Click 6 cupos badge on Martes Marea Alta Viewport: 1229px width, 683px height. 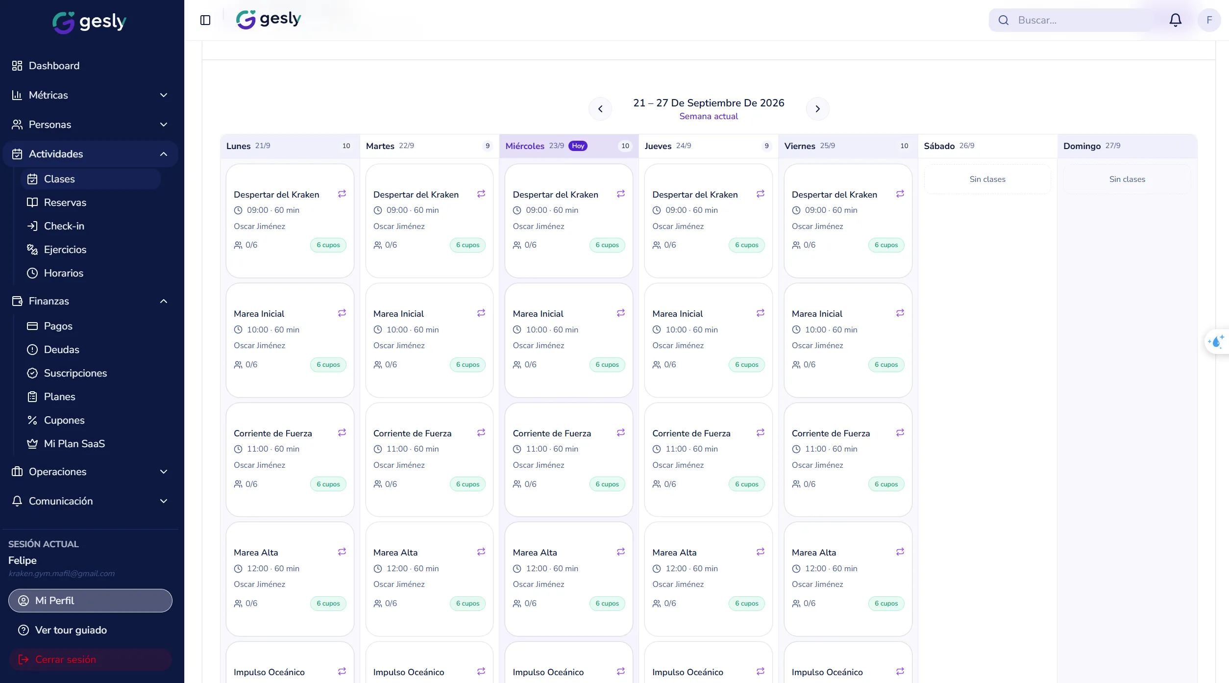(x=467, y=604)
